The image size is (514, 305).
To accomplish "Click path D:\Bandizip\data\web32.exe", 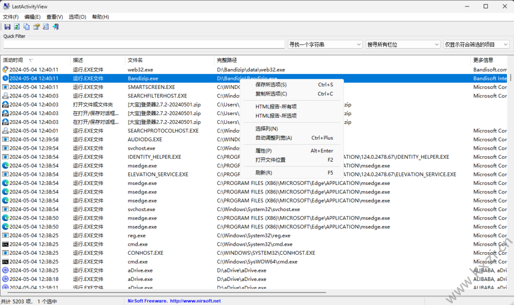I will pyautogui.click(x=251, y=70).
